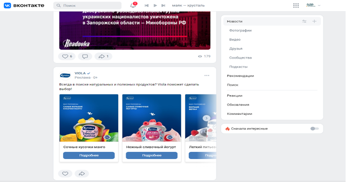Open news feed filter settings icon
This screenshot has height=182, width=346.
304,21
